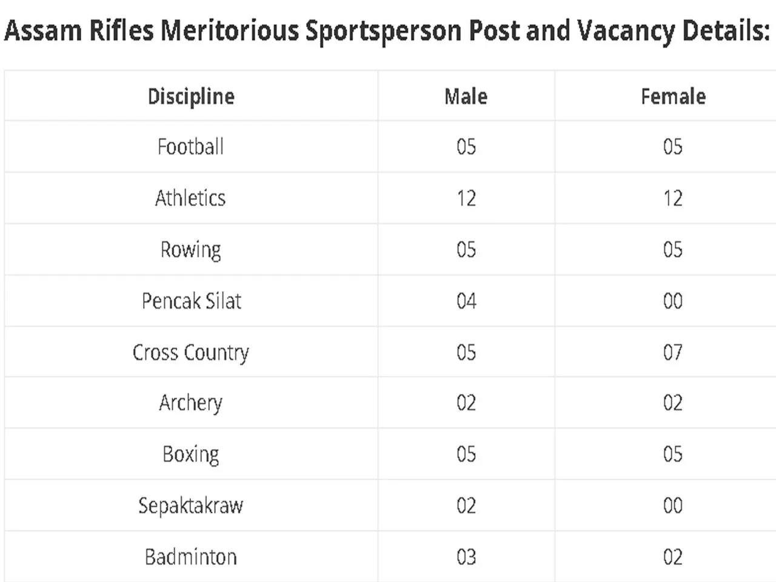Click the Male vacancy count for Athletics

tap(466, 198)
